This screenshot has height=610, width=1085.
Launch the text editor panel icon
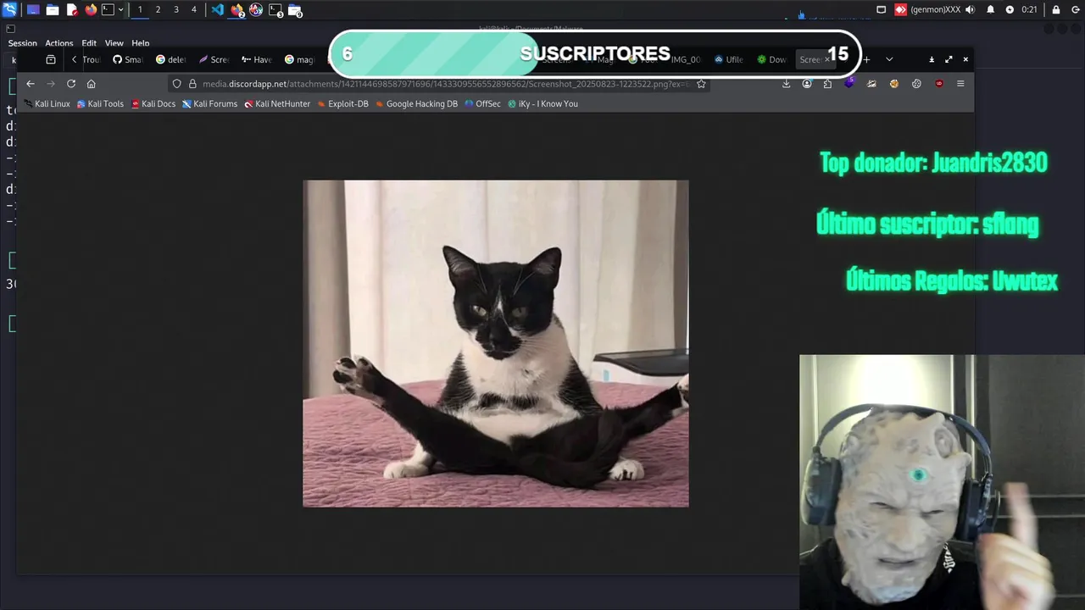[72, 10]
